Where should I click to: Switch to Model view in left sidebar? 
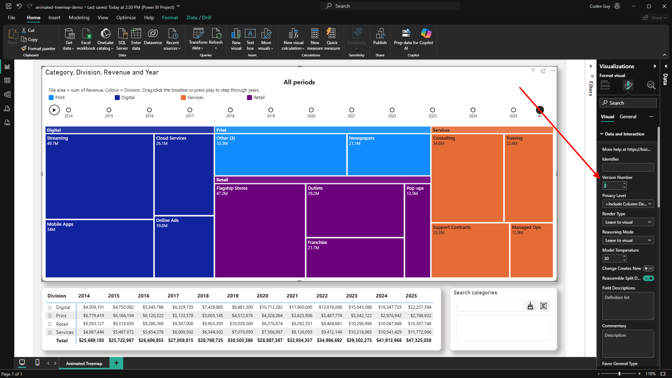7,94
